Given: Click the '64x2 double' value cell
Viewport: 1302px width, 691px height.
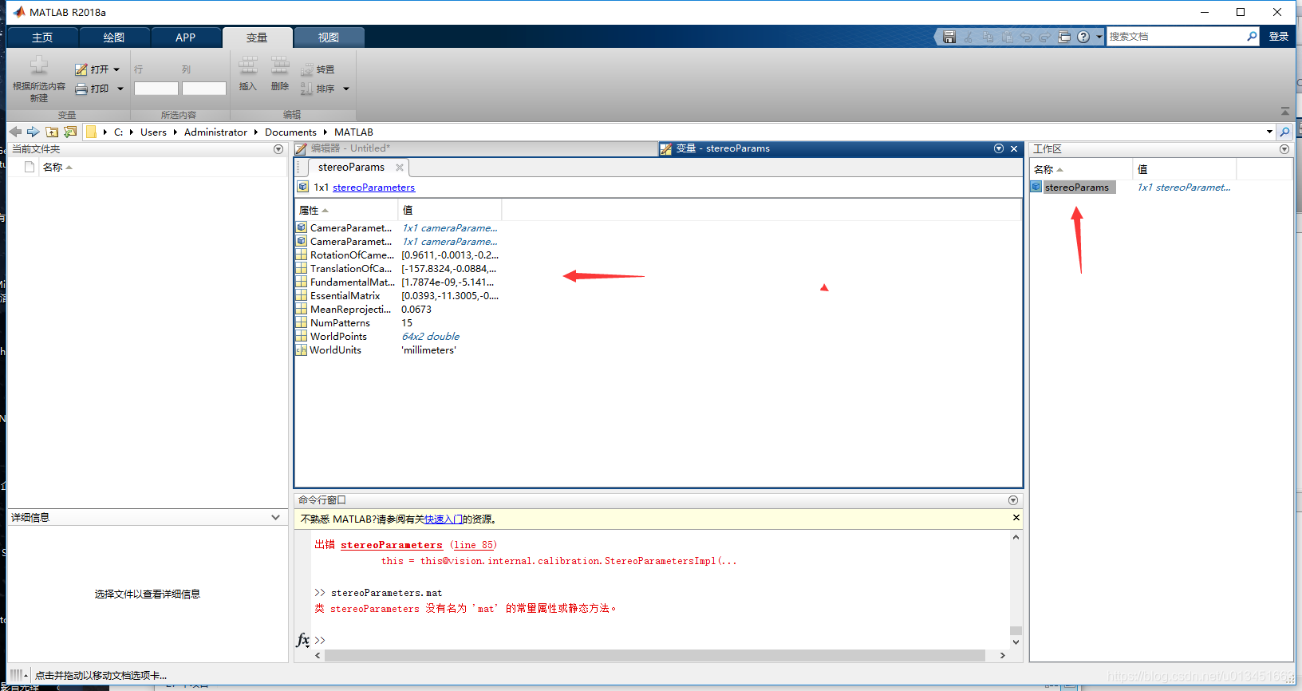Looking at the screenshot, I should click(431, 337).
